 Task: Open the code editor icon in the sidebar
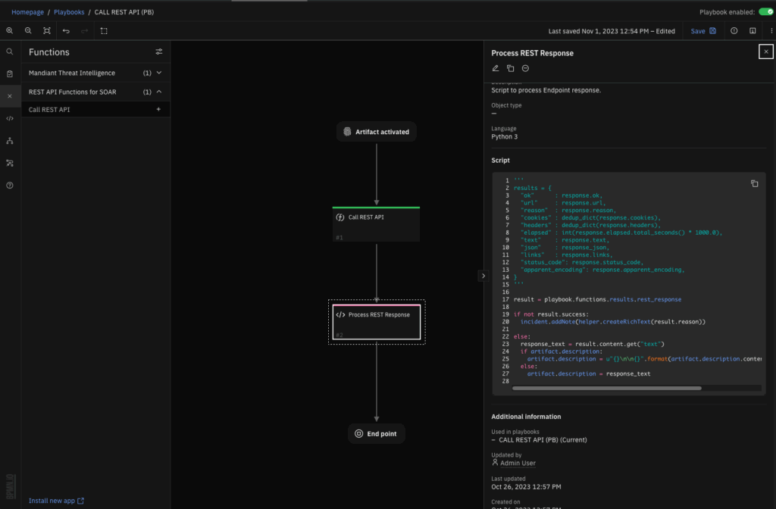click(x=9, y=118)
